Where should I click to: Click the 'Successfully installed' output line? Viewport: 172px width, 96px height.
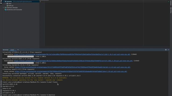(41, 76)
